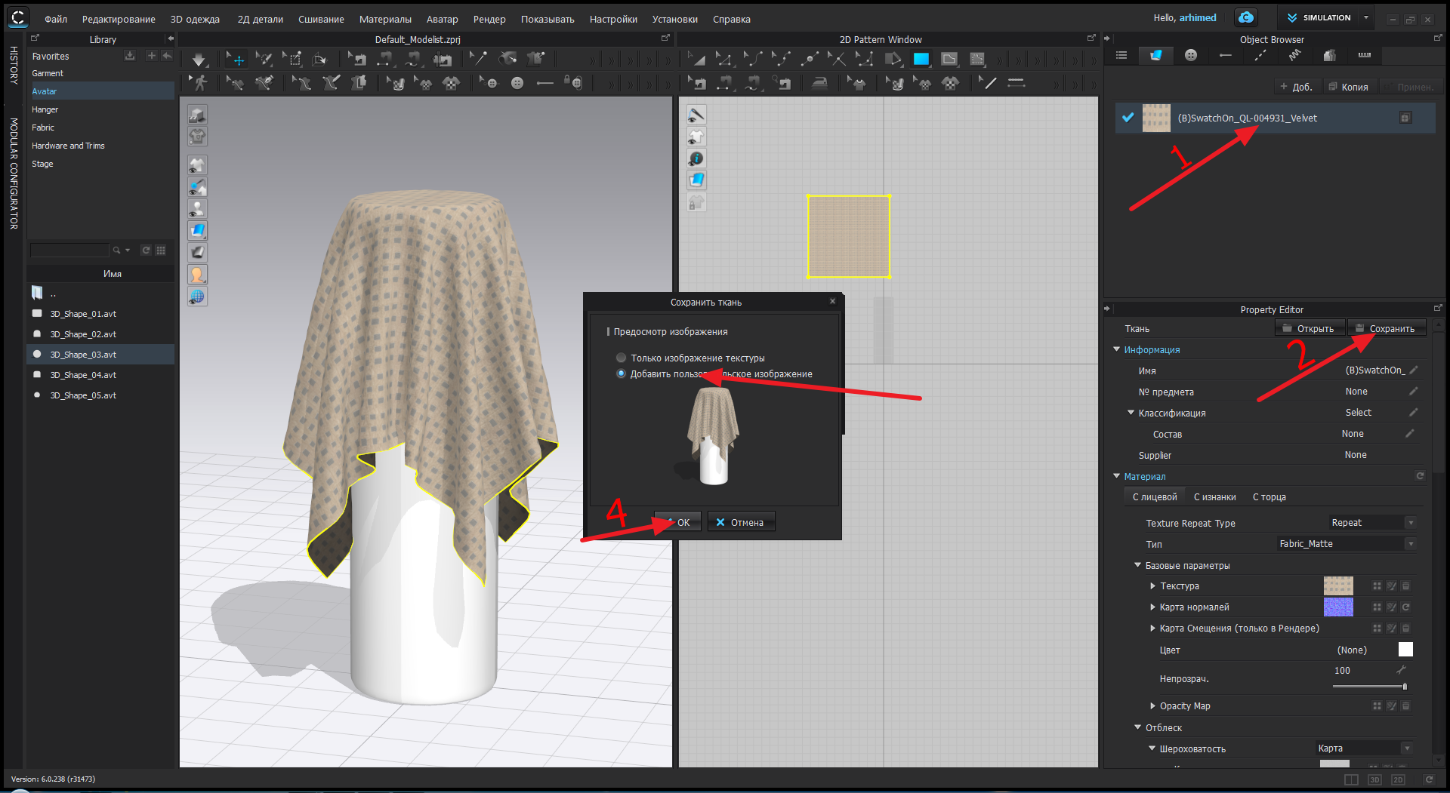Collapse the Информация section
The height and width of the screenshot is (793, 1450).
(x=1117, y=349)
